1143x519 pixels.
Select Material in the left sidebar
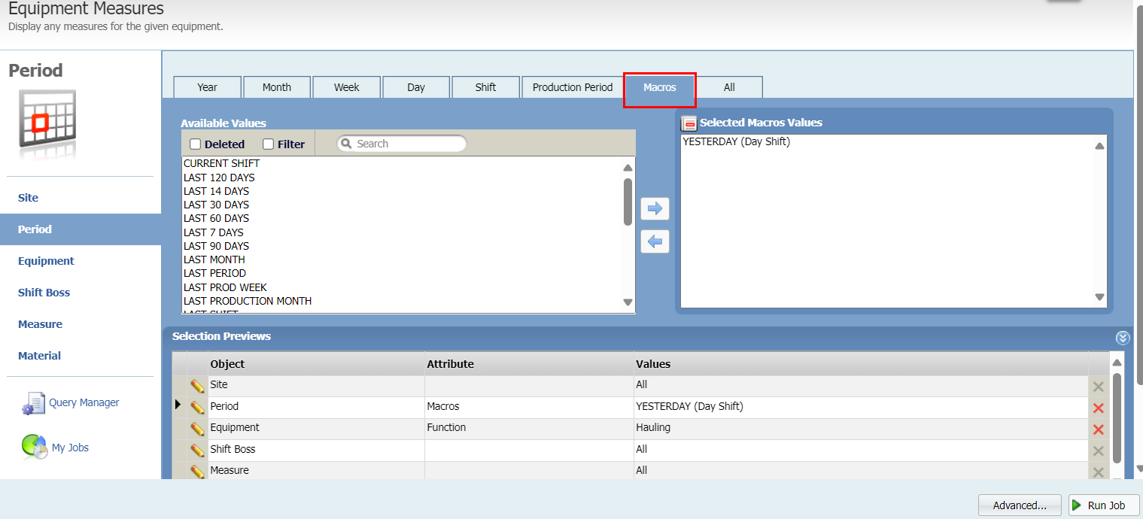pyautogui.click(x=39, y=355)
